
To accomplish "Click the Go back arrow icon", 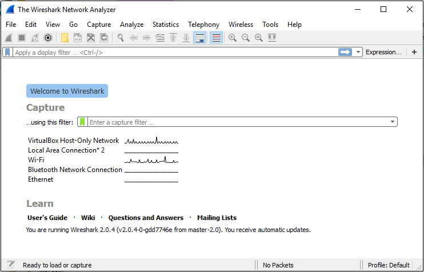I will click(134, 38).
